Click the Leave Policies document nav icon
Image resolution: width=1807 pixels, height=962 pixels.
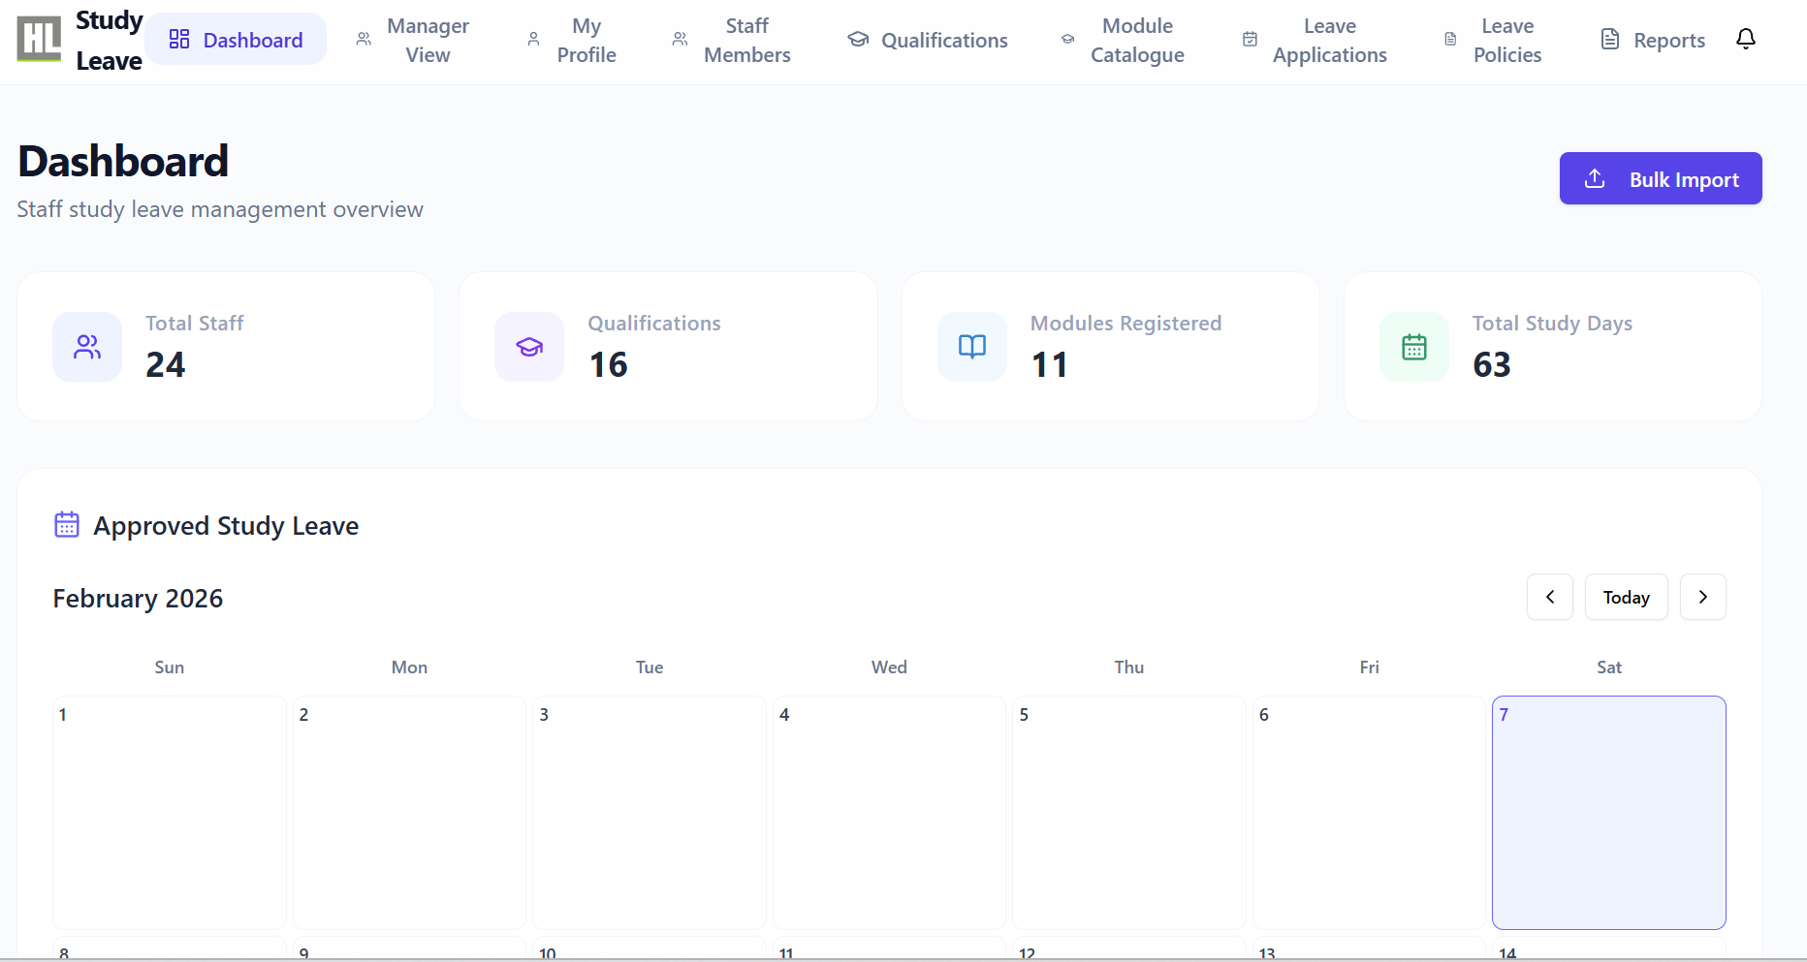(x=1450, y=40)
